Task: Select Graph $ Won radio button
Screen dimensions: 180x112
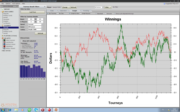Action: point(70,14)
